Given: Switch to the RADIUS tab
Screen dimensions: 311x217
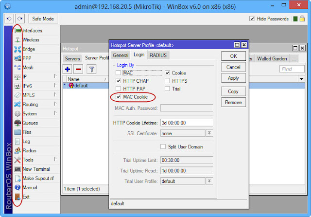Looking at the screenshot, I should coord(158,55).
